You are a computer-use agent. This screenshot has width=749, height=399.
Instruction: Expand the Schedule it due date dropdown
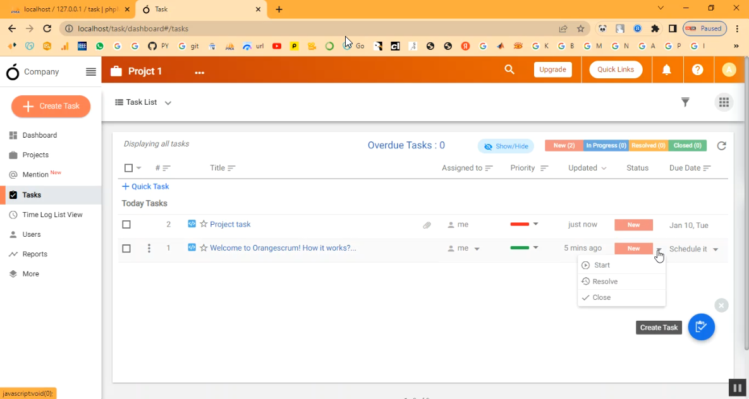coord(716,249)
